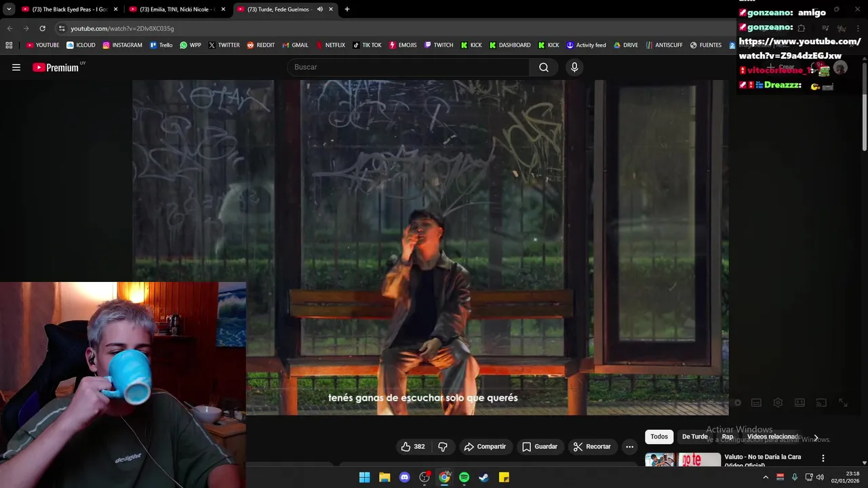Open the TIK TOK bookmark
This screenshot has width=868, height=488.
[x=367, y=45]
